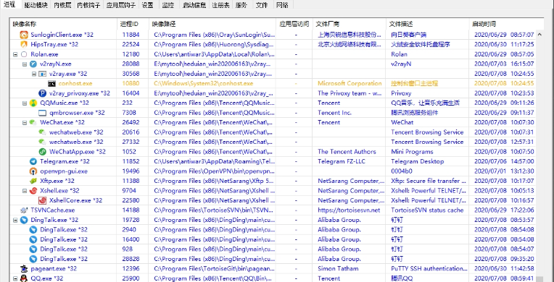Click the TSVNCache.exe tortoise icon

tap(24, 210)
